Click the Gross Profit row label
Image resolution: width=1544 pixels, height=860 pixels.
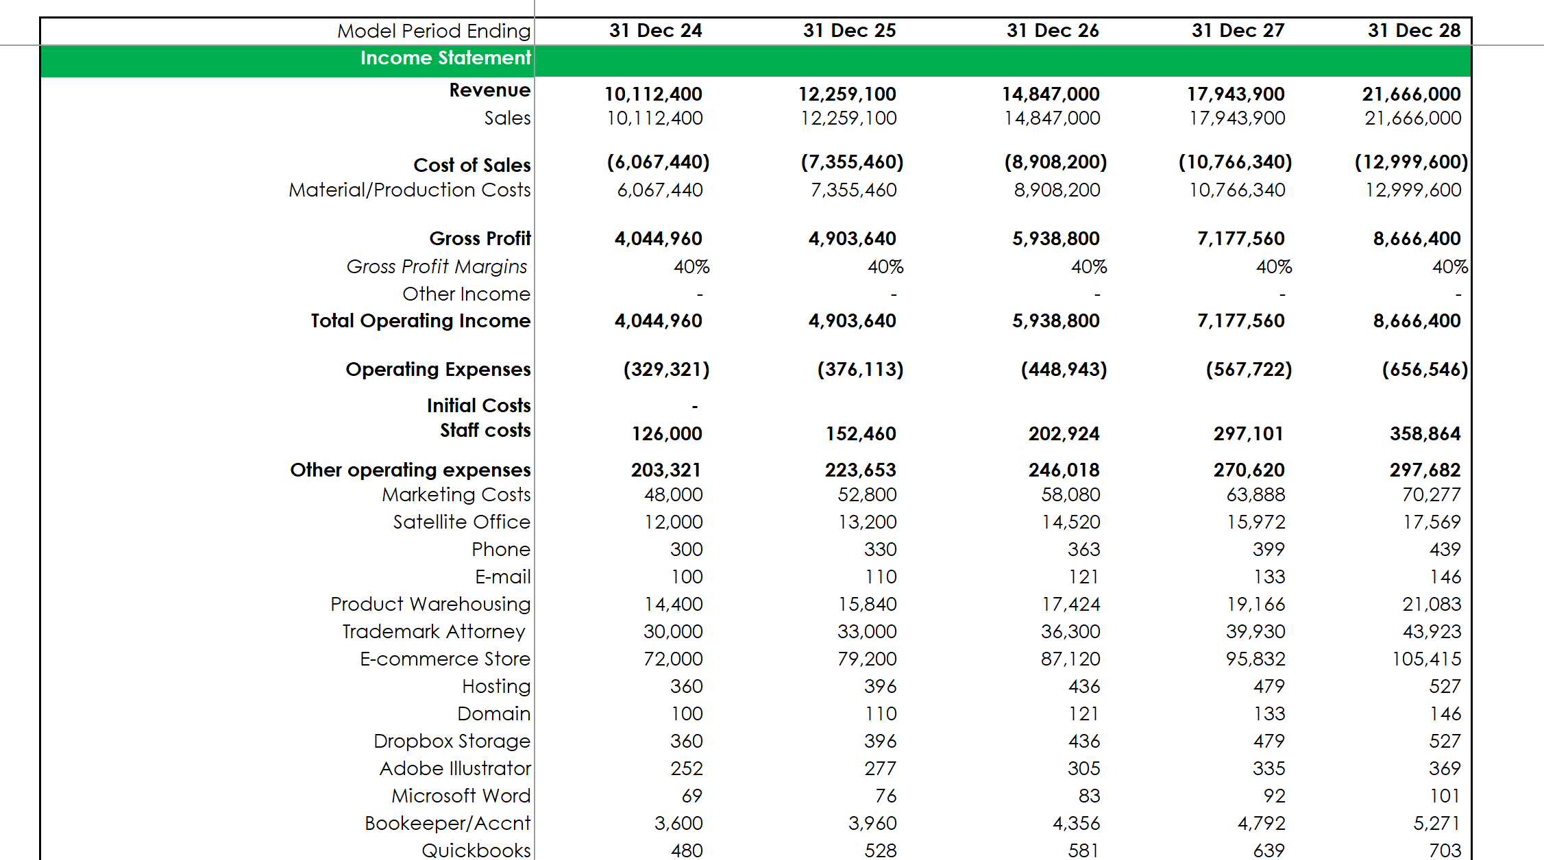click(x=480, y=238)
